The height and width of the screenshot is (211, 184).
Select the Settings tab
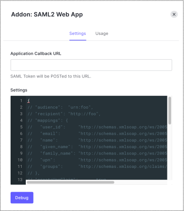[78, 33]
